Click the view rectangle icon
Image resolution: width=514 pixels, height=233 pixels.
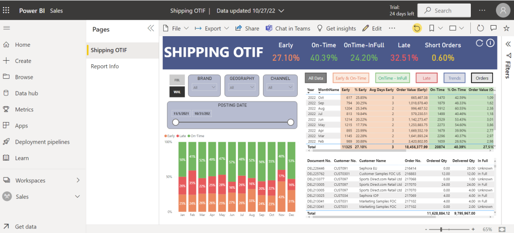[453, 28]
